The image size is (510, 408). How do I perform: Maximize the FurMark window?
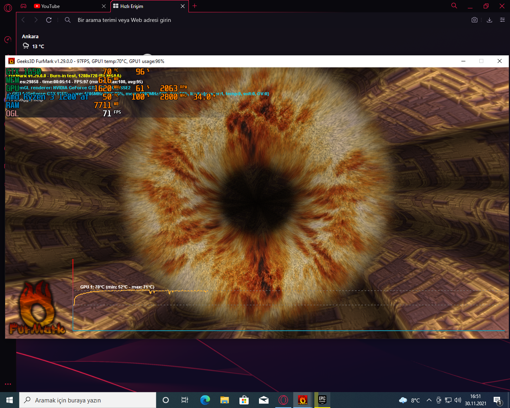coord(481,61)
